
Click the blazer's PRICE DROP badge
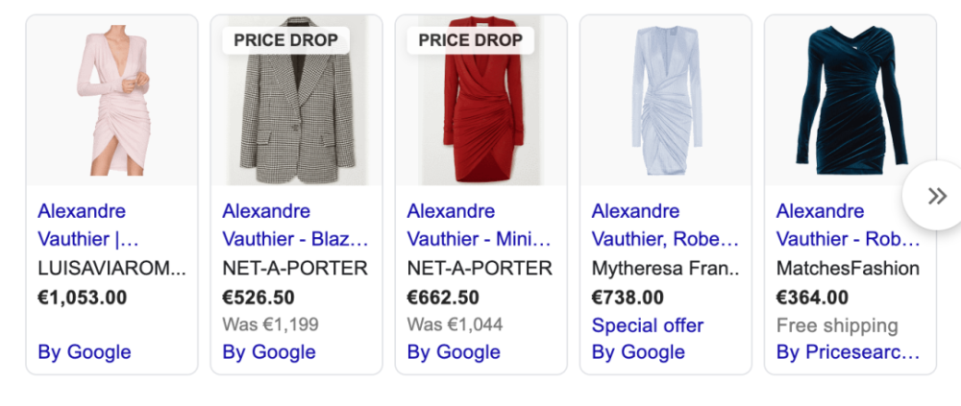pyautogui.click(x=285, y=40)
